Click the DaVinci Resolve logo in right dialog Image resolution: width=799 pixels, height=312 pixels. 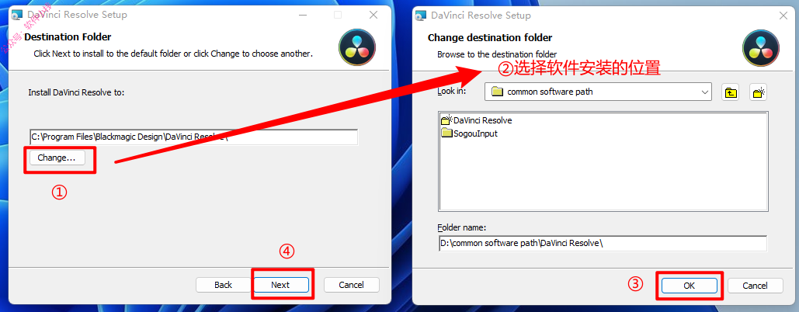[x=759, y=47]
